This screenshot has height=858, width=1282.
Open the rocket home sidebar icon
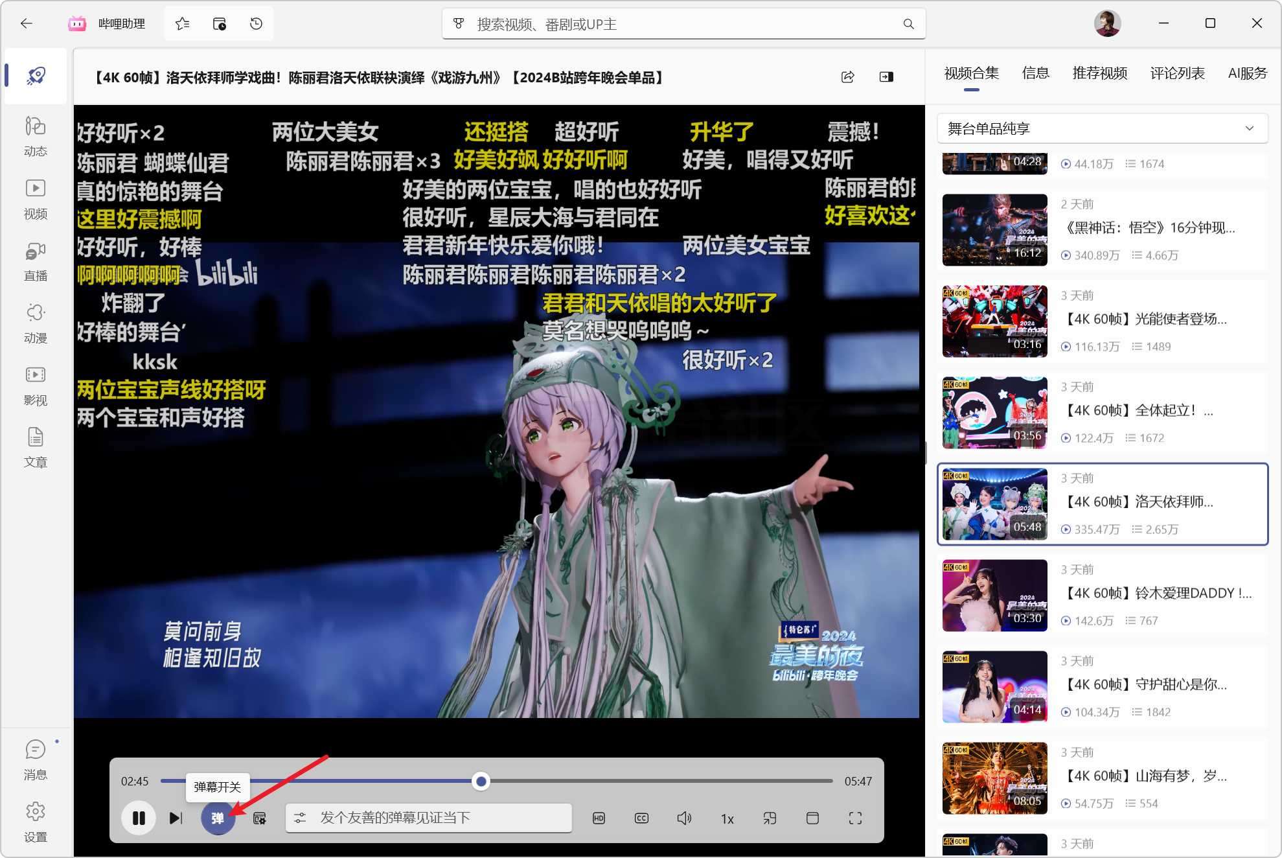click(36, 76)
